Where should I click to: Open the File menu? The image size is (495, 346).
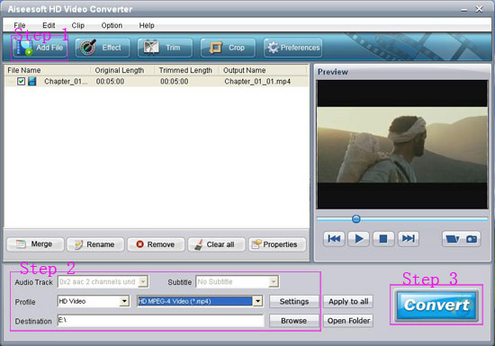(x=20, y=25)
